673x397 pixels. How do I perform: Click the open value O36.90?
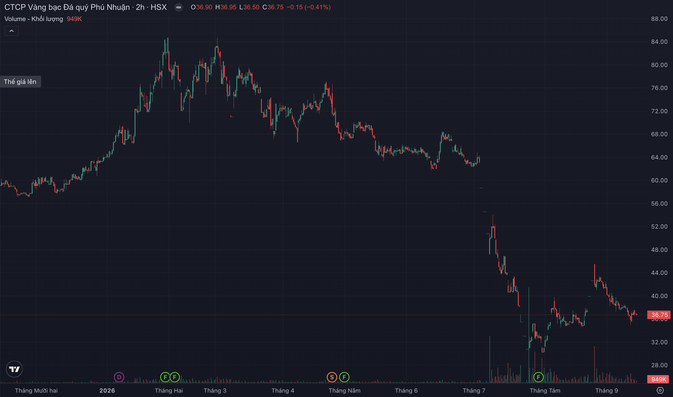tap(202, 7)
